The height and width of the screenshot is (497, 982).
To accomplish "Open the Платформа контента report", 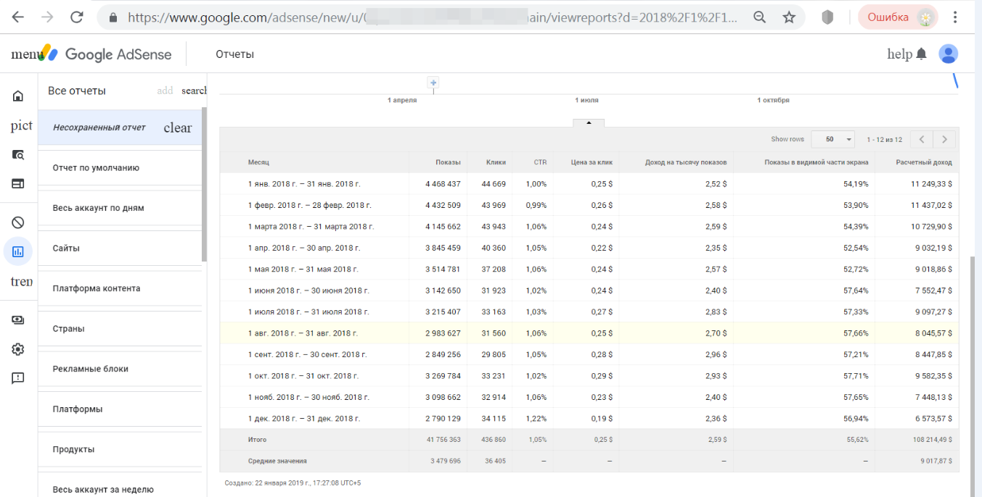I will (x=120, y=288).
